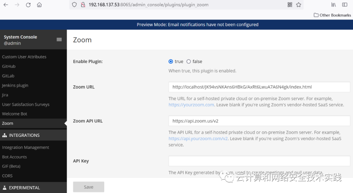This screenshot has width=353, height=193.
Task: Set Enable Plugin to false
Action: click(x=189, y=61)
